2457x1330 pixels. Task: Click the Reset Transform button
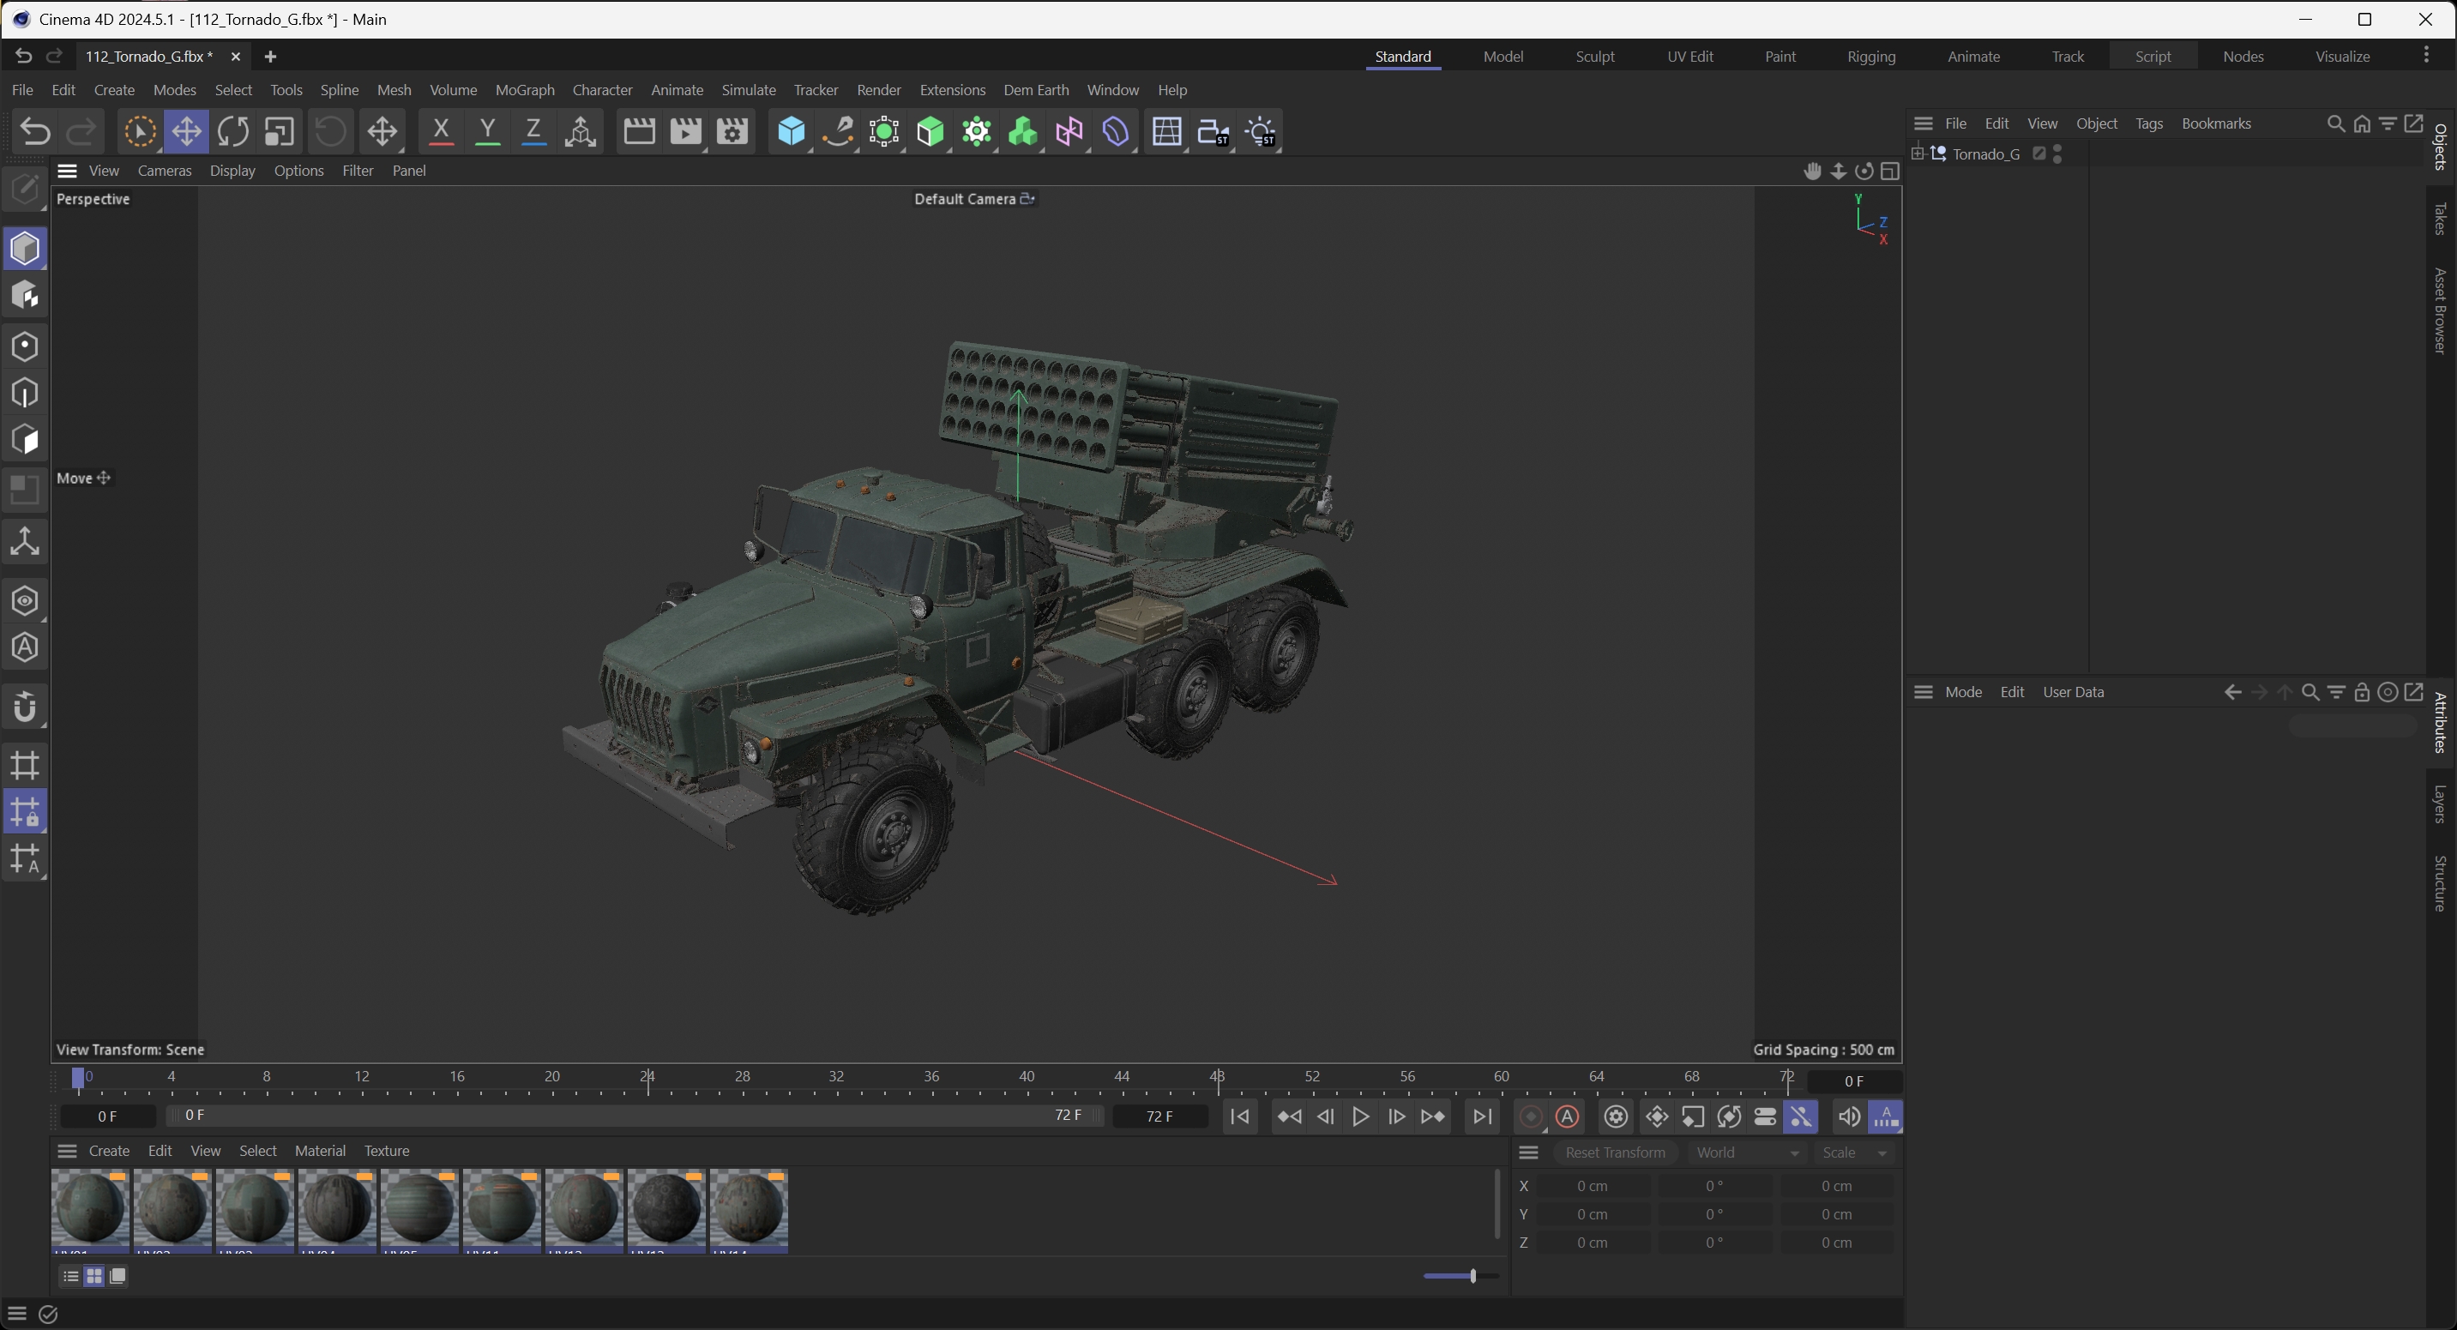point(1615,1152)
